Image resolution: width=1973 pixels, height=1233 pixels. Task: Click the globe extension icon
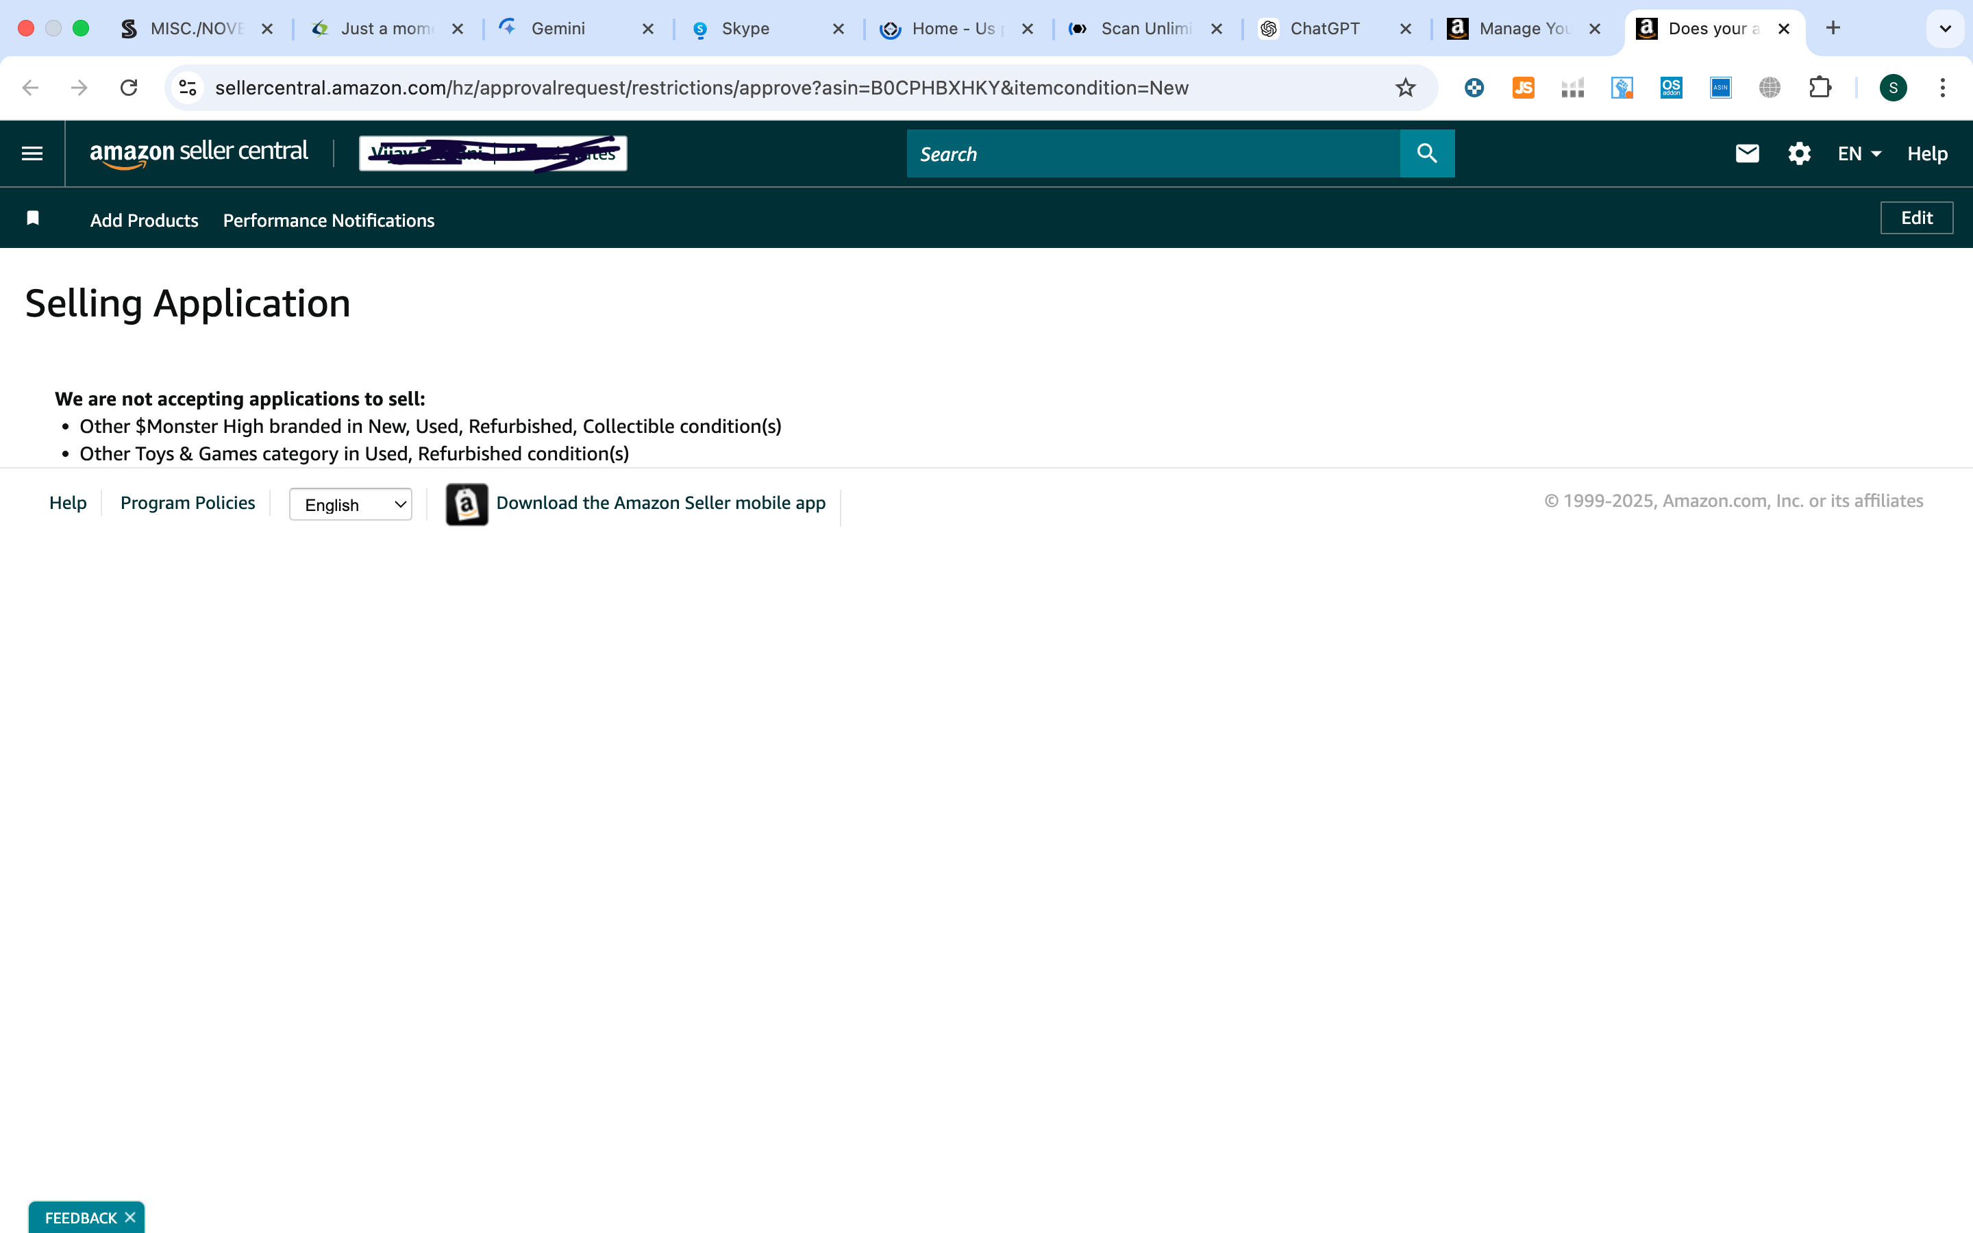point(1770,87)
